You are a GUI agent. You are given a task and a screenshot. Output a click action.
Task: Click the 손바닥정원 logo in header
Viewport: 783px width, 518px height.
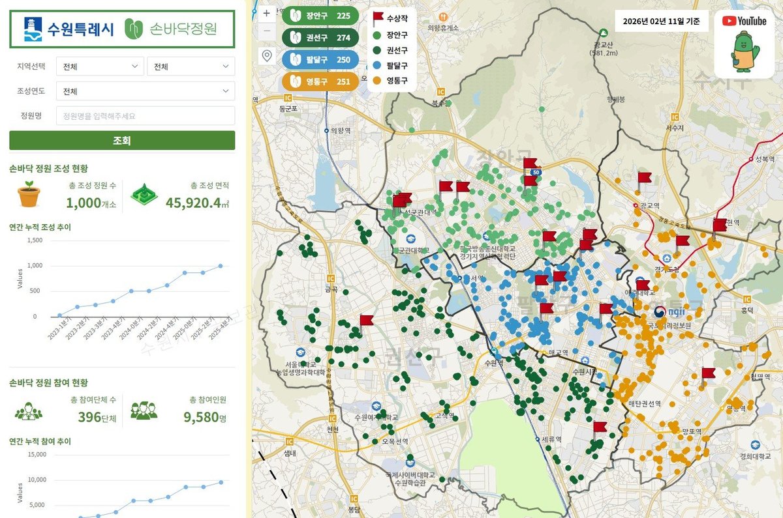click(171, 29)
